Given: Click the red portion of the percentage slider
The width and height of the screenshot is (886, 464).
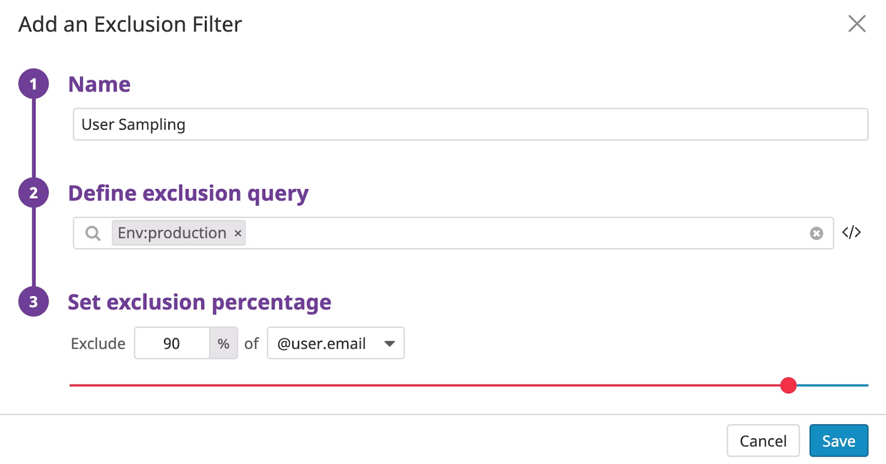Looking at the screenshot, I should 418,386.
